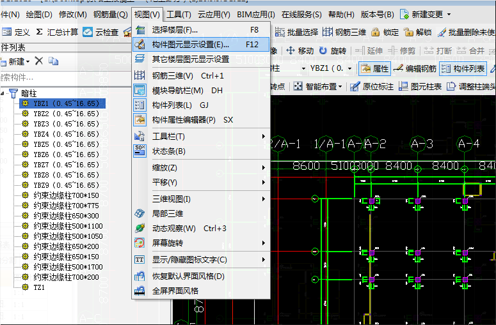Select YBZ5 (0.45~16.65) in the tree
This screenshot has height=325, width=496.
point(67,144)
